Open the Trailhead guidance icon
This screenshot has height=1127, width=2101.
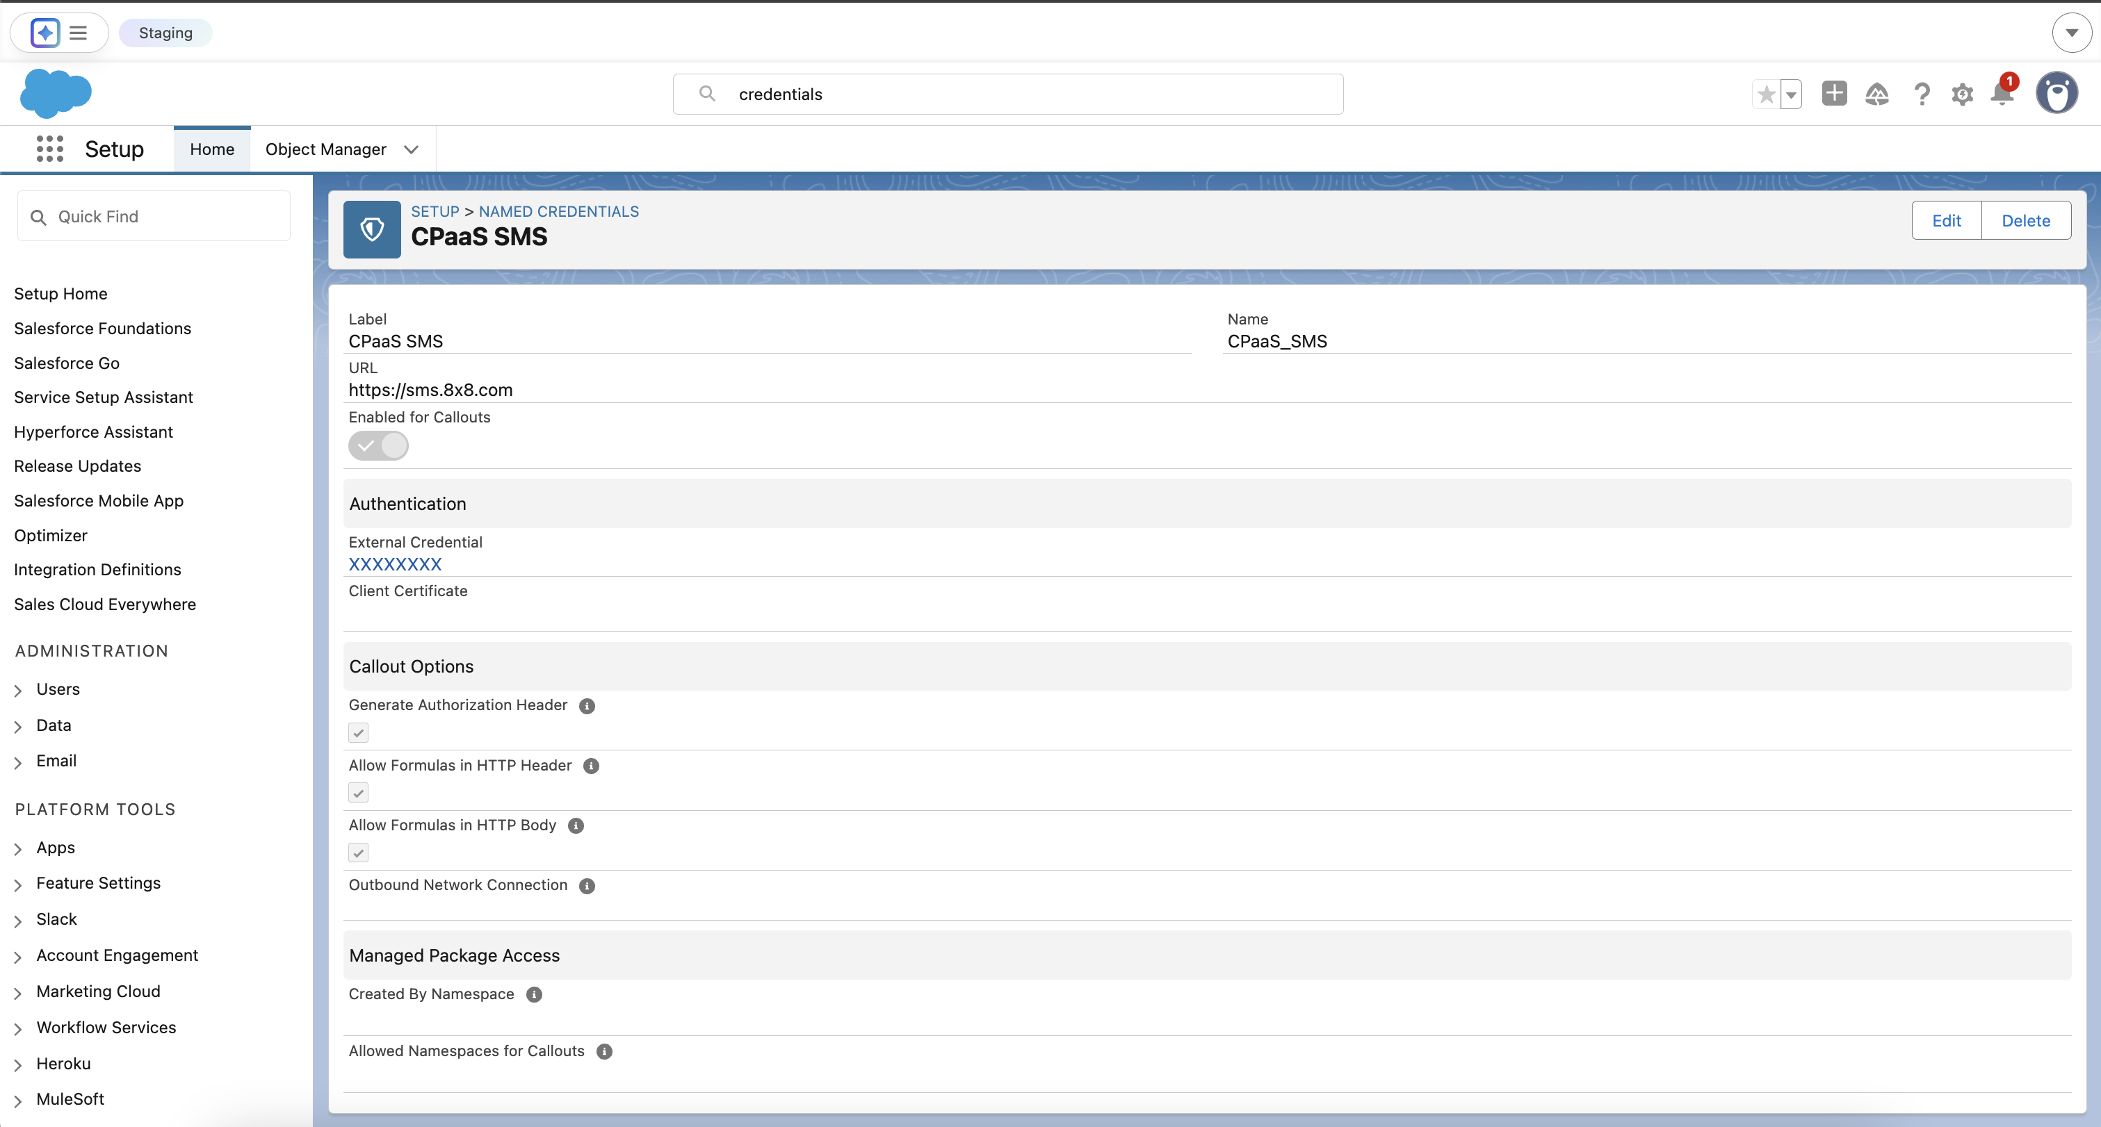tap(1876, 94)
